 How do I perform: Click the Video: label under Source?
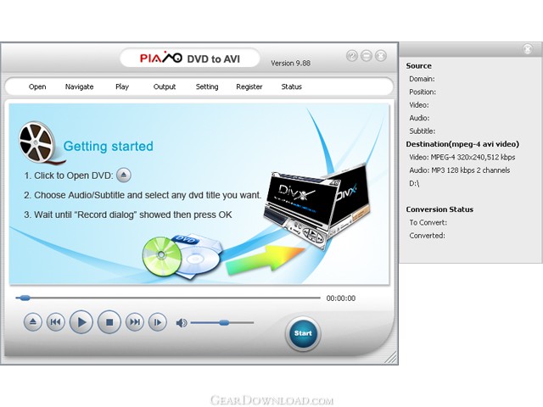[419, 105]
